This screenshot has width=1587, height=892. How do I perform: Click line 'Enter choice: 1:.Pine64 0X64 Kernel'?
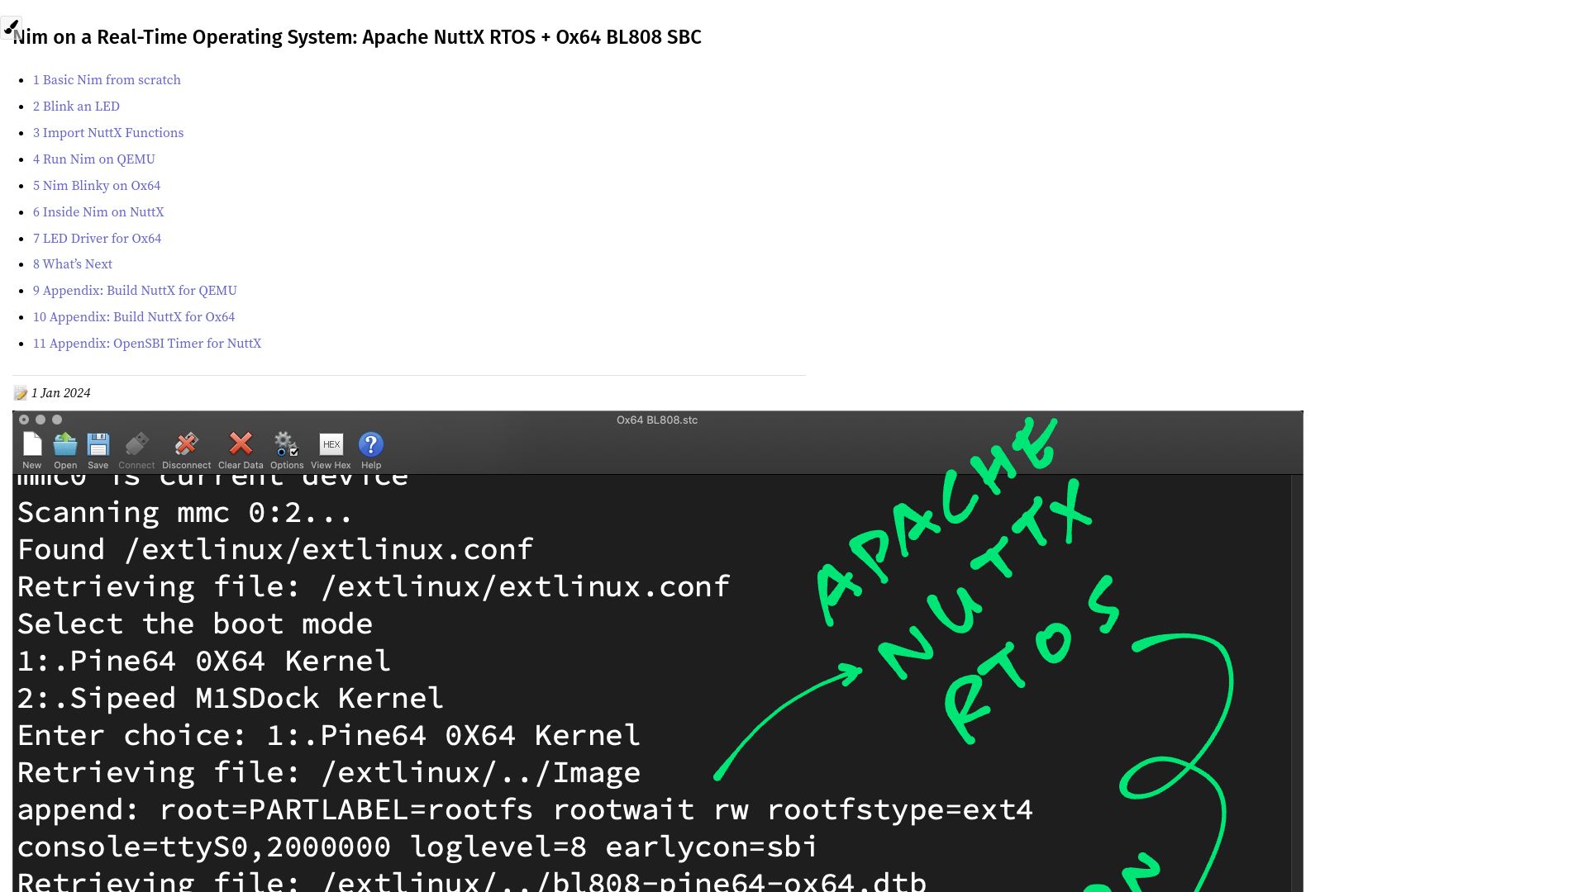point(329,736)
